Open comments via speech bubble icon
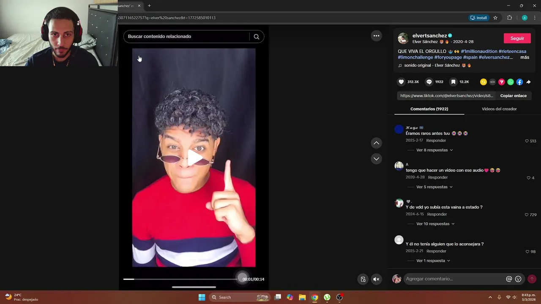541x304 pixels. coord(429,82)
